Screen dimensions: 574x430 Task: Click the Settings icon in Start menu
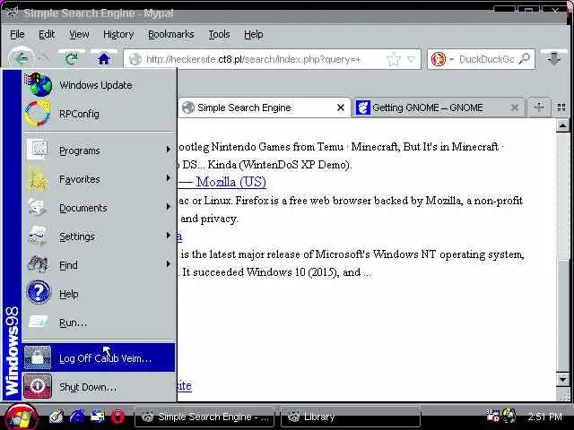coord(37,236)
